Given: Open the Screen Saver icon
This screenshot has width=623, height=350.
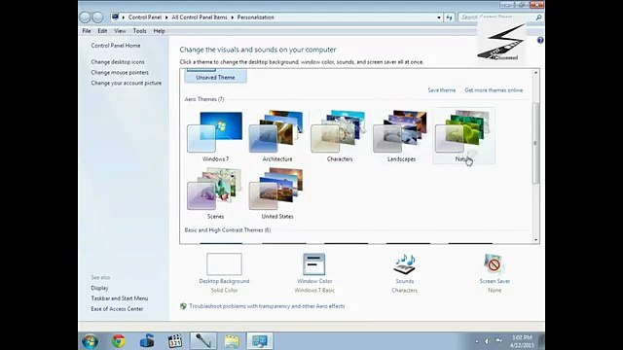Looking at the screenshot, I should tap(494, 264).
